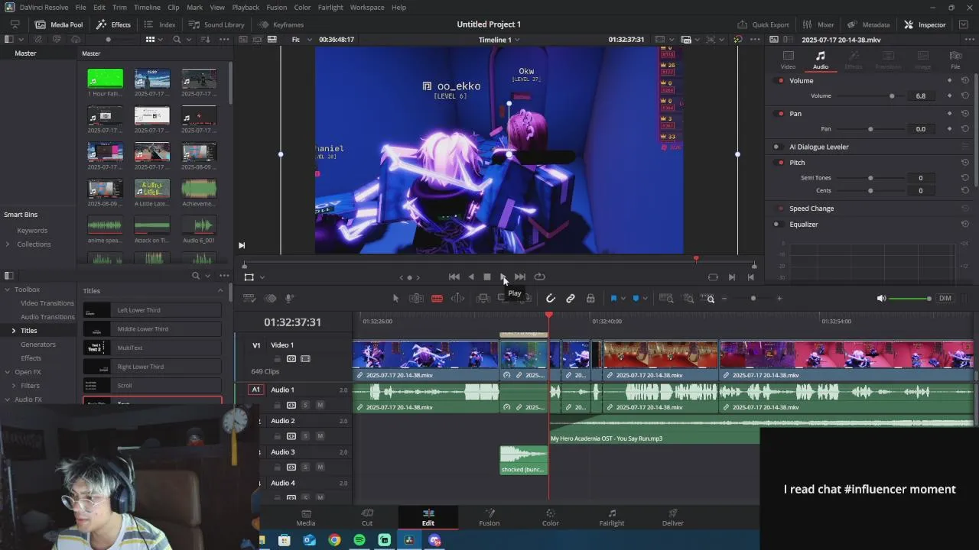
Task: Mute the Audio 3 track
Action: [x=320, y=467]
